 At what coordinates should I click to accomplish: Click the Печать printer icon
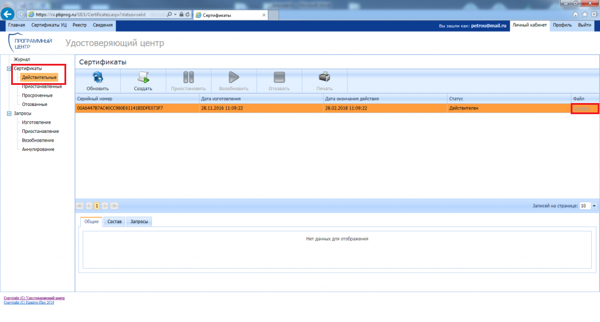[324, 77]
